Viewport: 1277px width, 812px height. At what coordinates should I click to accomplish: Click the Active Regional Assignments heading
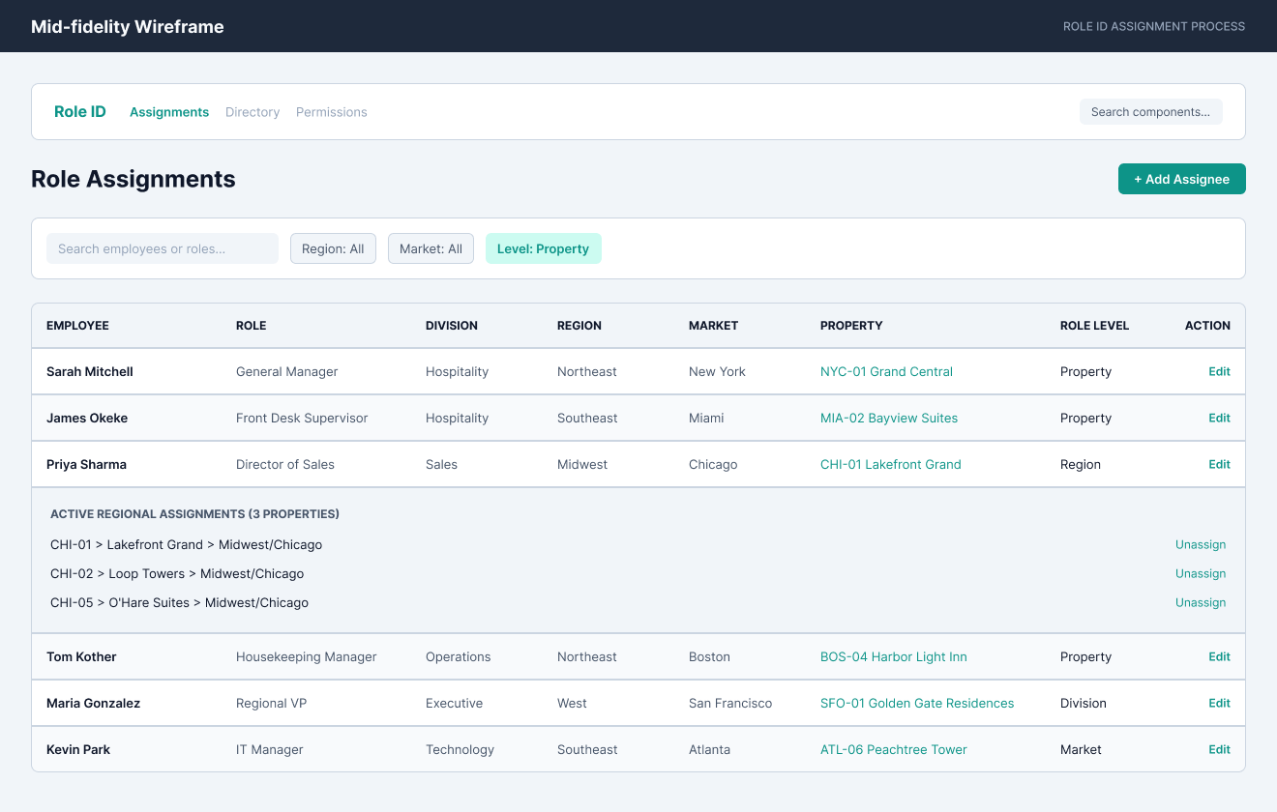point(194,514)
